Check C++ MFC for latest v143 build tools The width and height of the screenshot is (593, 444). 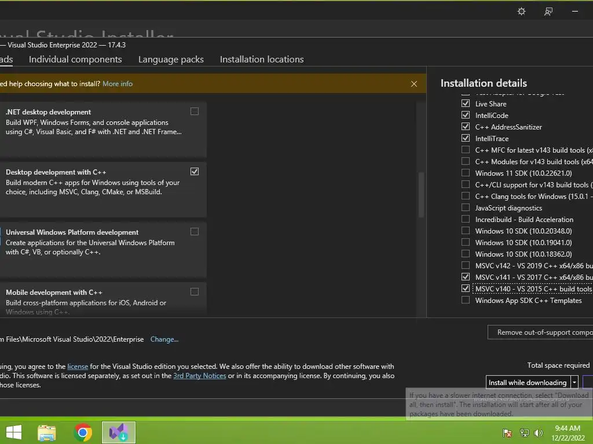pos(466,150)
